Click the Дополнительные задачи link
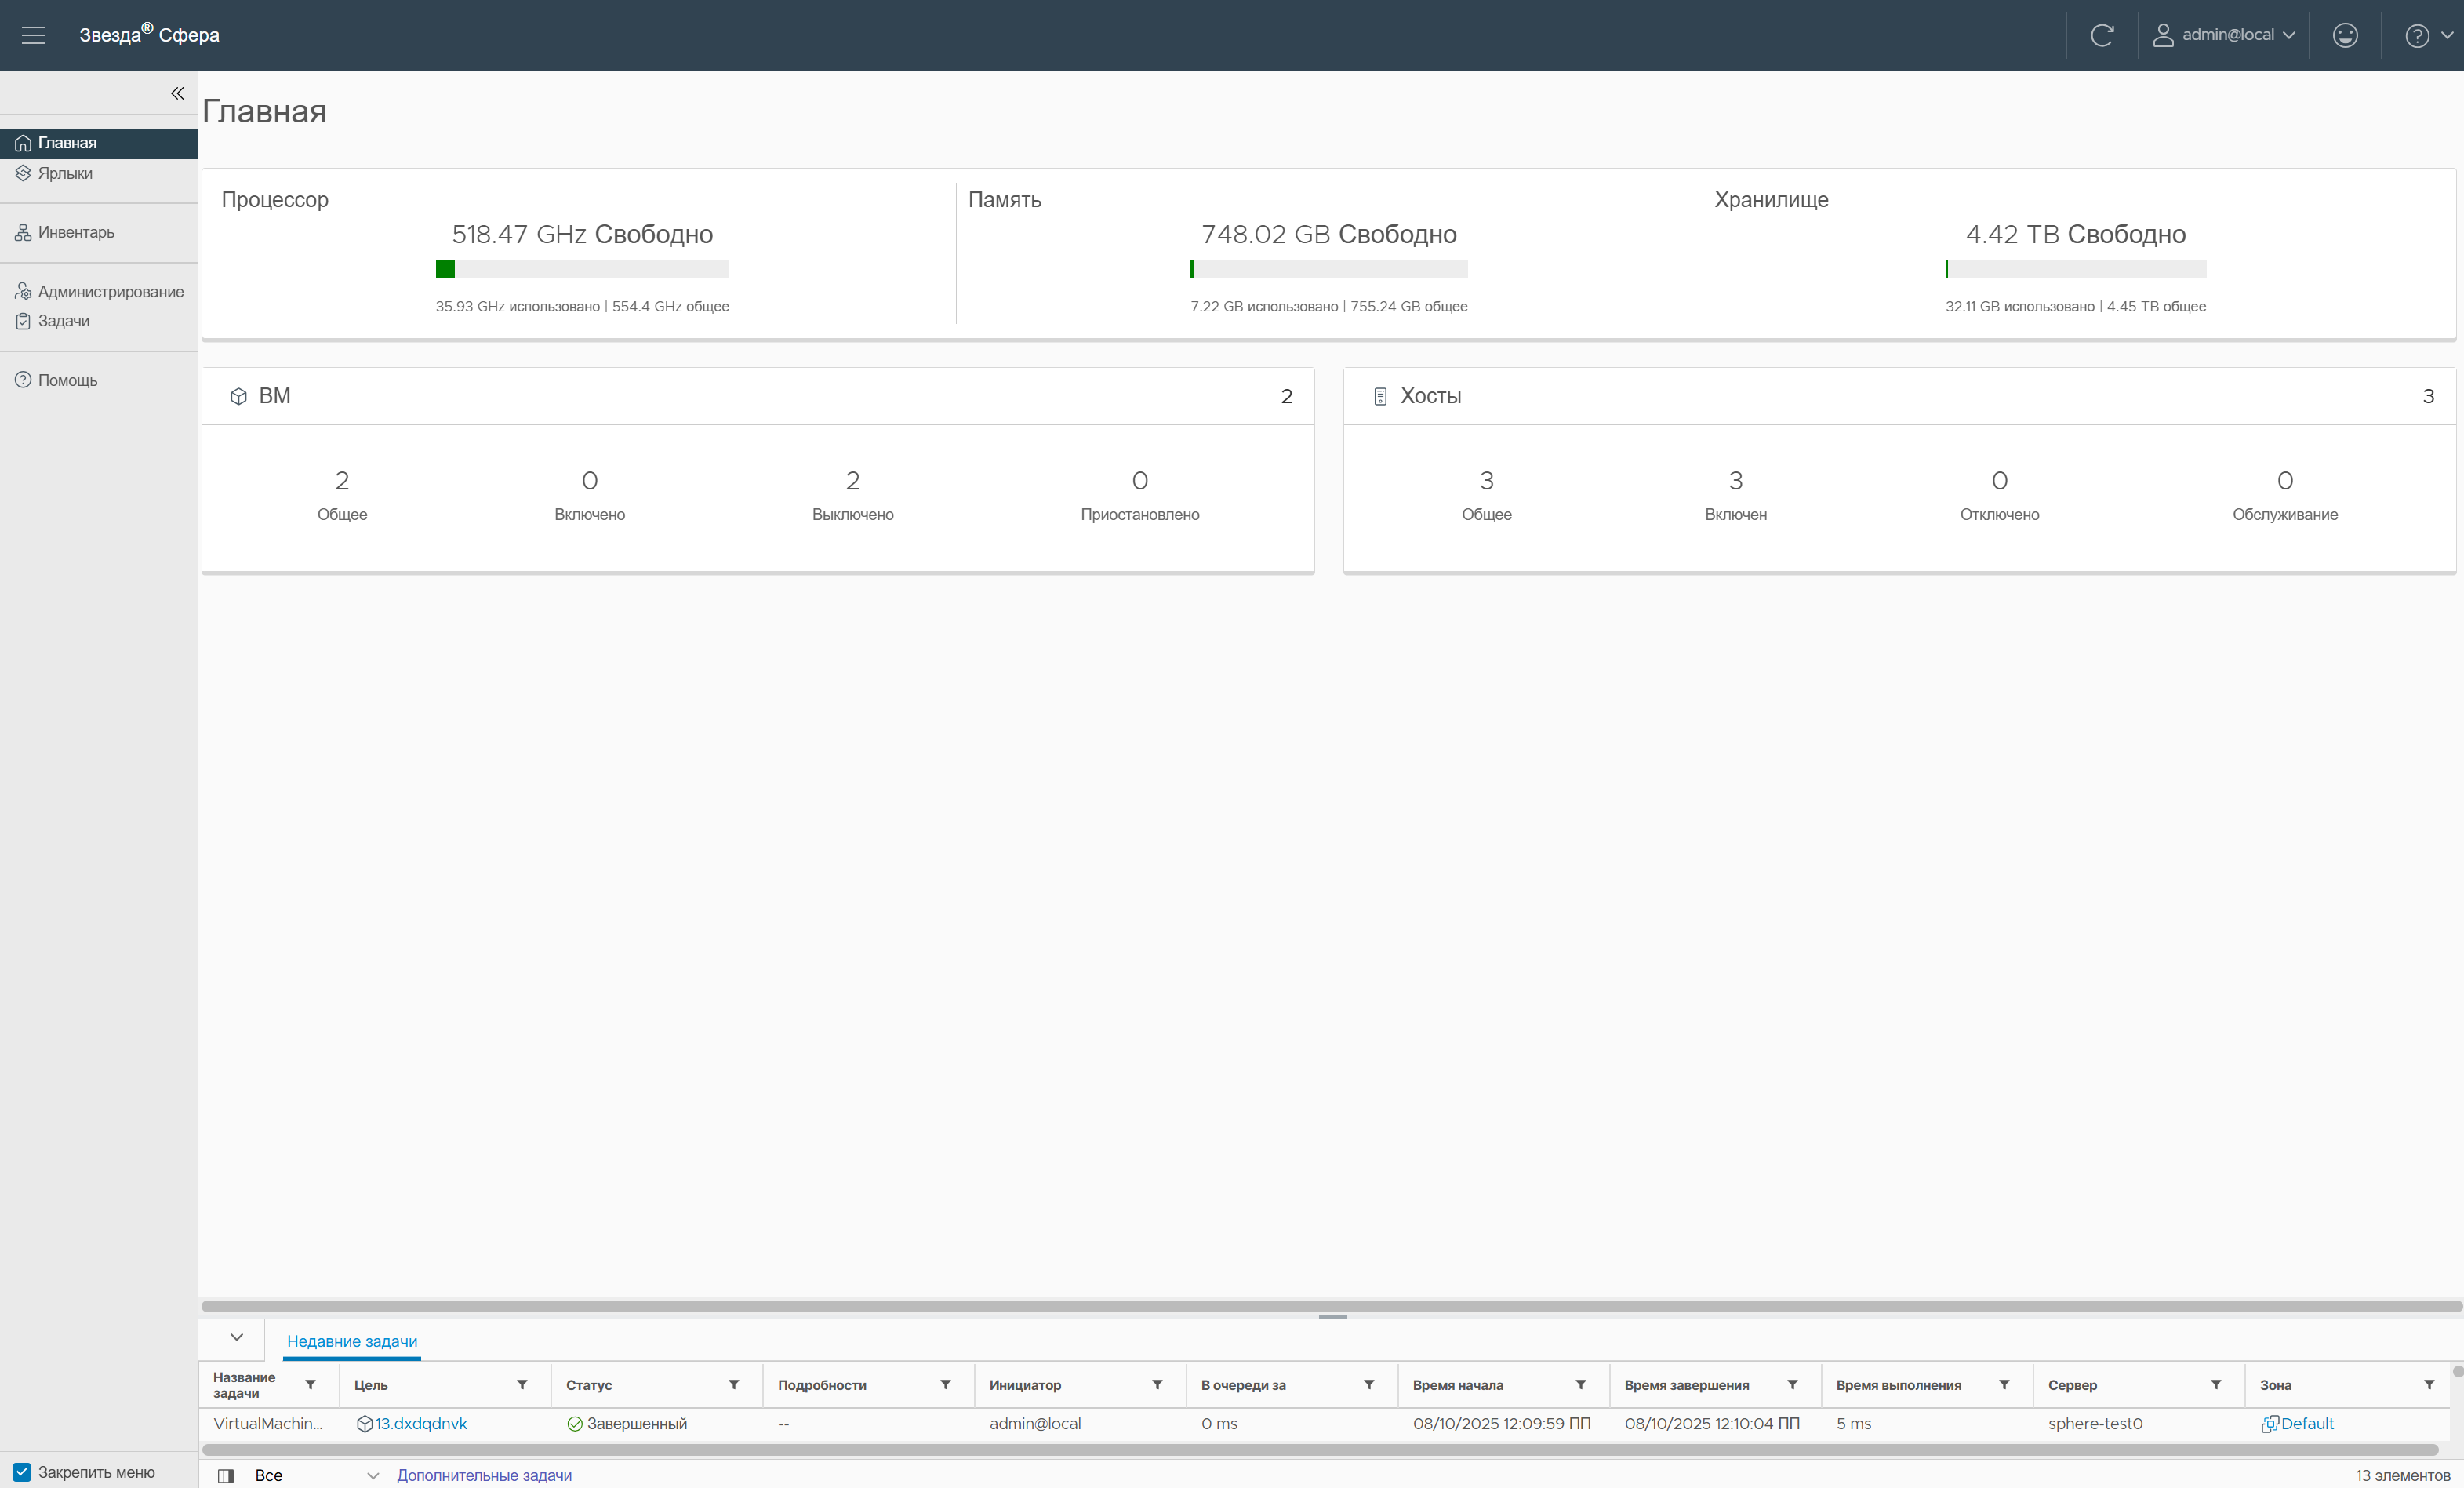This screenshot has height=1488, width=2464. (484, 1475)
